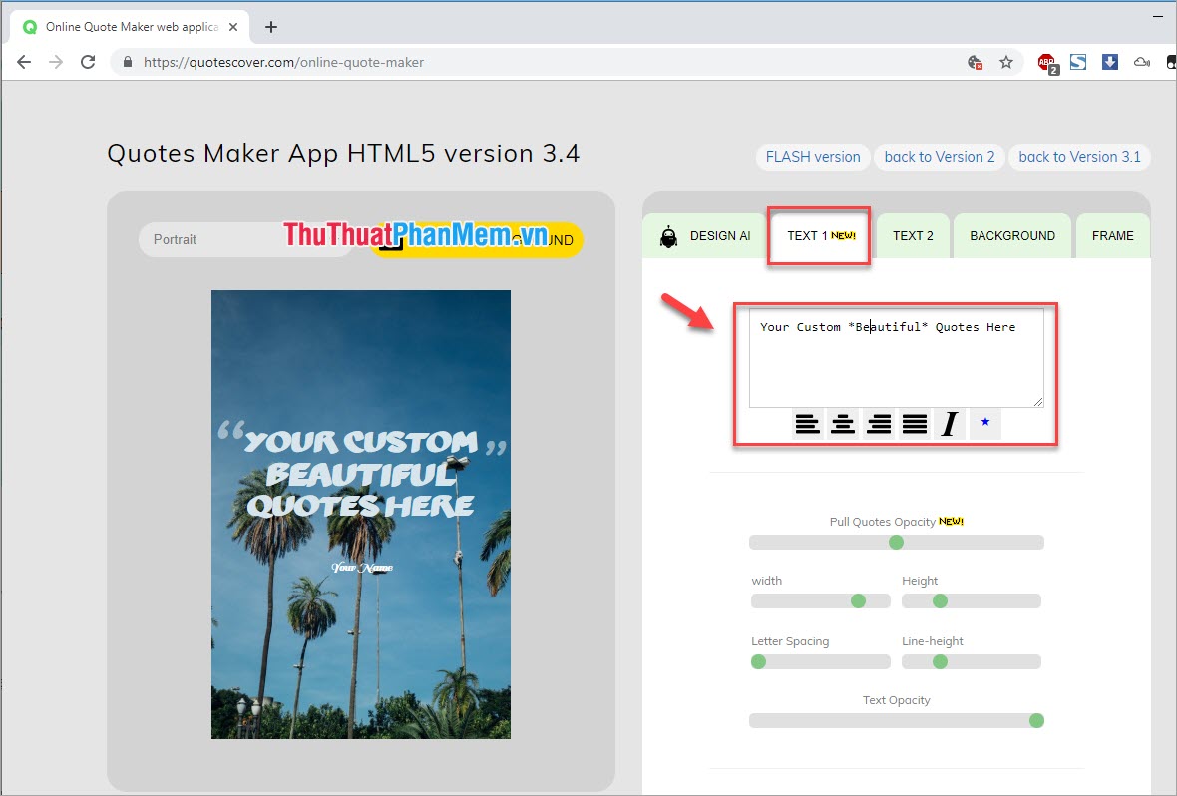
Task: Click the DESIGN AI robot icon
Action: coord(666,235)
